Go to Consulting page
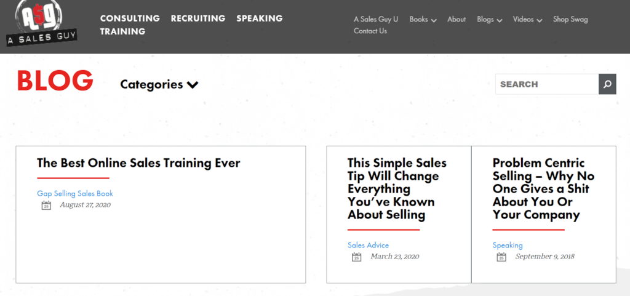The height and width of the screenshot is (296, 630). point(130,18)
